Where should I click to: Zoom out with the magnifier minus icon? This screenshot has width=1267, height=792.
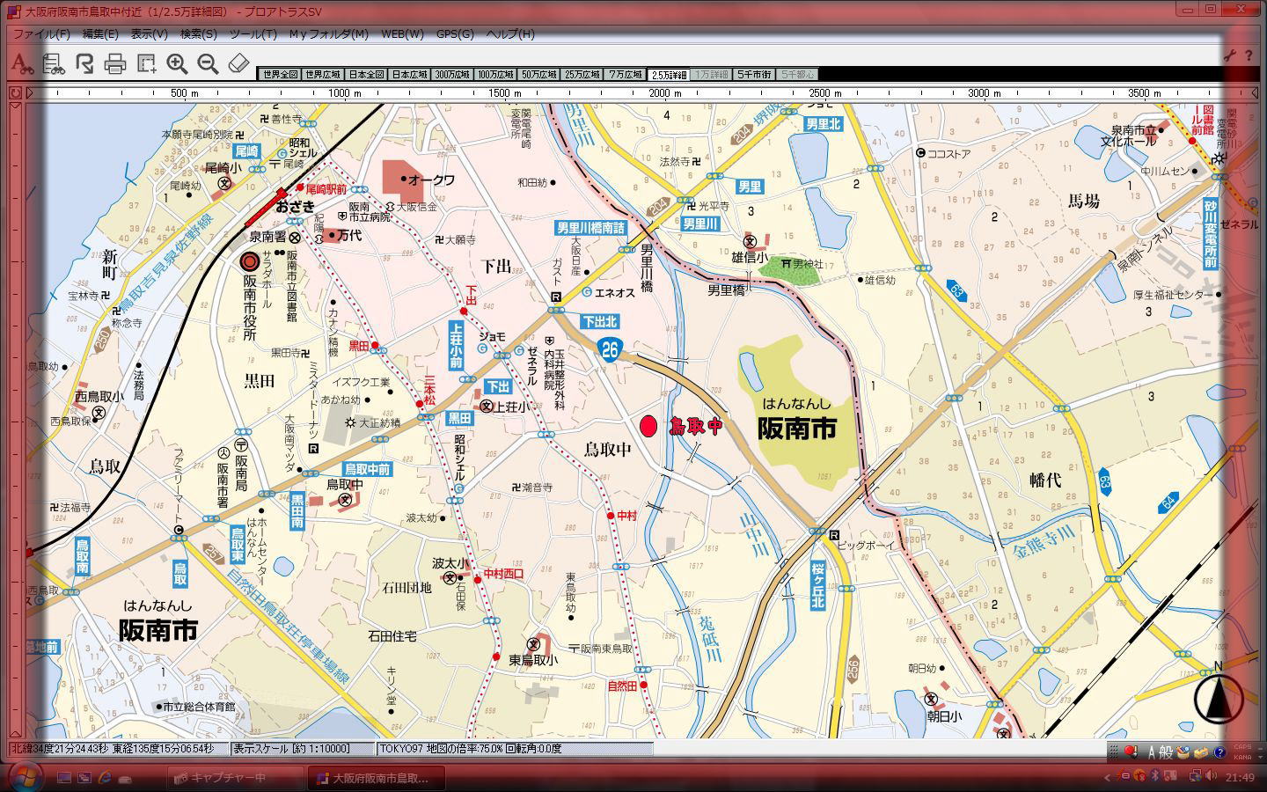coord(208,63)
